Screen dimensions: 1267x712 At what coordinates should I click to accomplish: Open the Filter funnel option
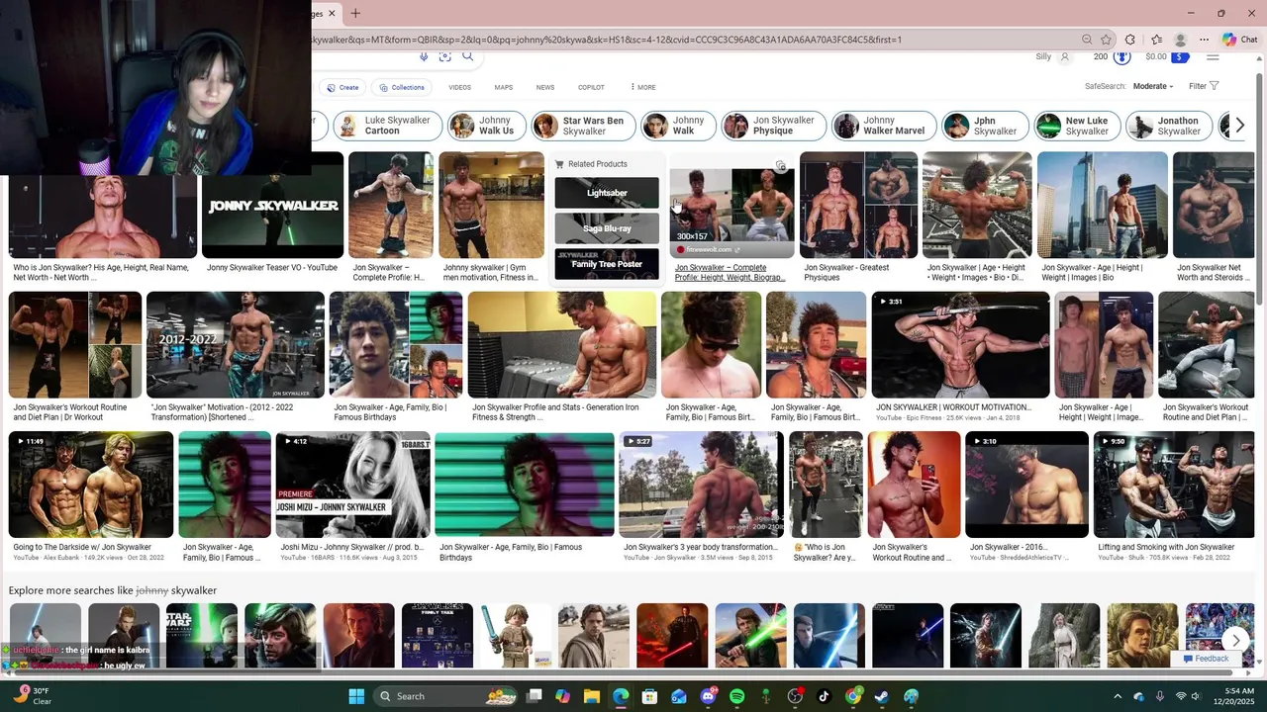pos(1204,86)
